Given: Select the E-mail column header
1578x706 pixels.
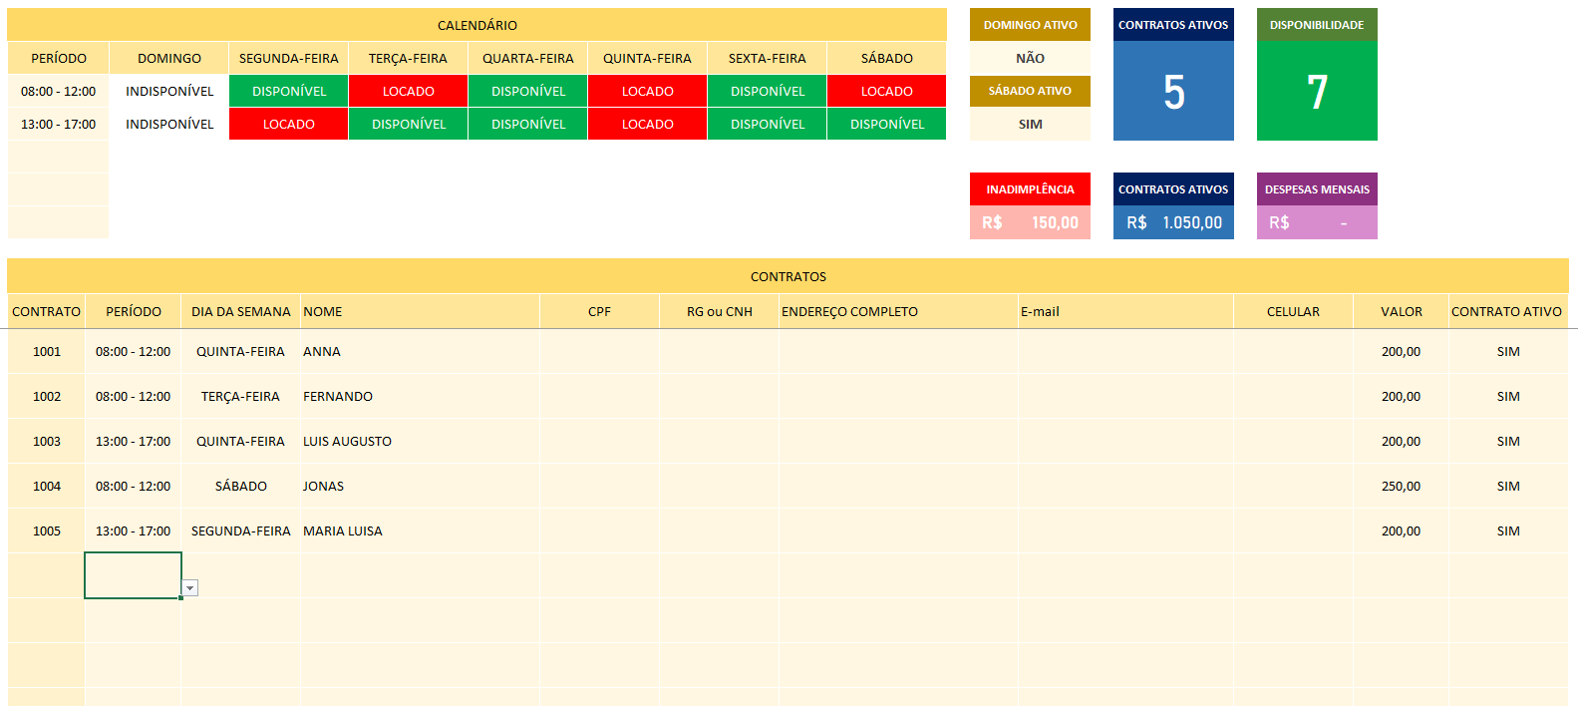Looking at the screenshot, I should point(1124,311).
